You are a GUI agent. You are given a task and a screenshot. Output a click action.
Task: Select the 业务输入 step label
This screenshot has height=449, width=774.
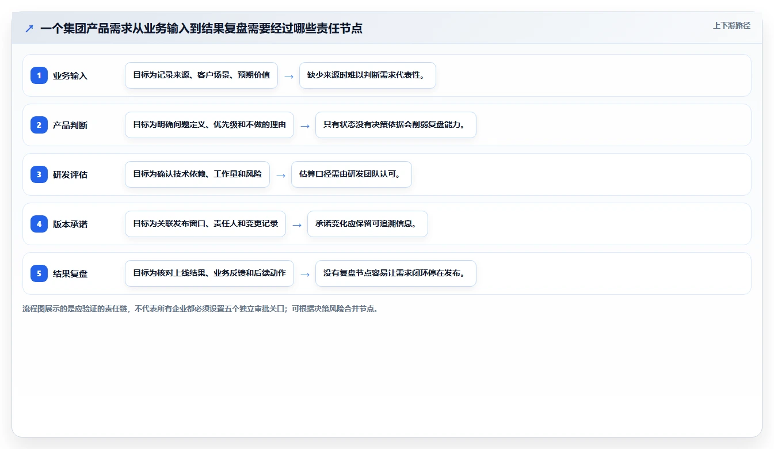[x=70, y=75]
